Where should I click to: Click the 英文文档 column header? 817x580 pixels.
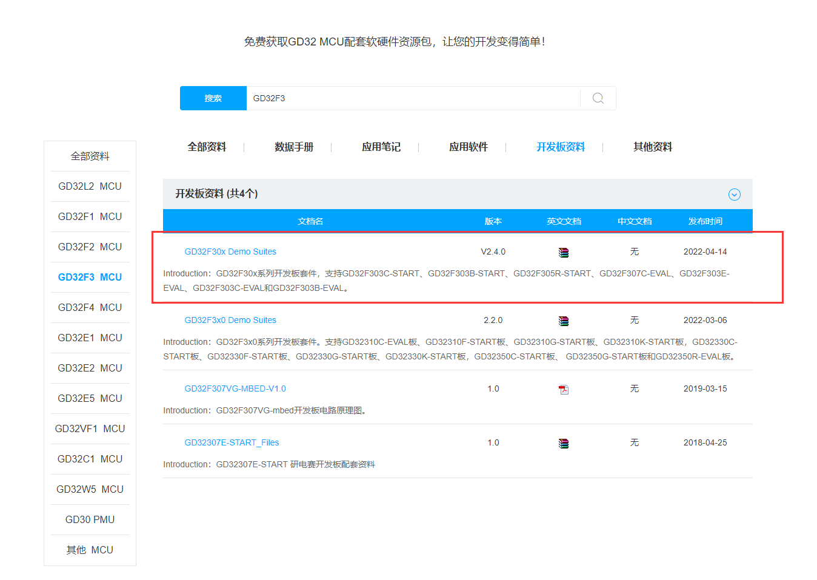(x=564, y=221)
